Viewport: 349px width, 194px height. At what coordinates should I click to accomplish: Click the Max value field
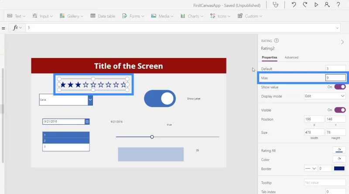point(335,78)
